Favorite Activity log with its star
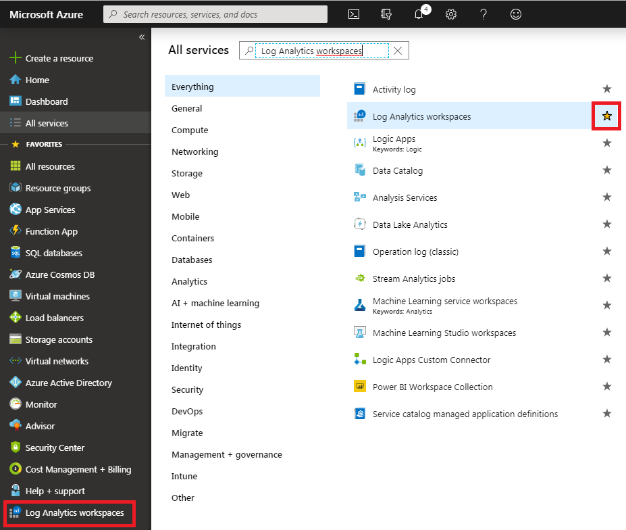 [x=606, y=89]
